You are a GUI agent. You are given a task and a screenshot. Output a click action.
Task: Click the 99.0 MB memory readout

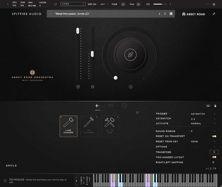(32, 6)
